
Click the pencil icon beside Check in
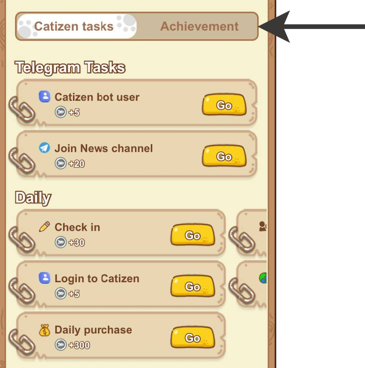click(44, 226)
